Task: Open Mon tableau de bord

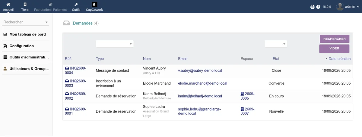Action: [x=27, y=34]
